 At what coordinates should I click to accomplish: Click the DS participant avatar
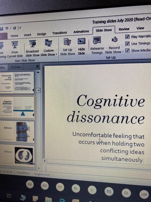109,191
